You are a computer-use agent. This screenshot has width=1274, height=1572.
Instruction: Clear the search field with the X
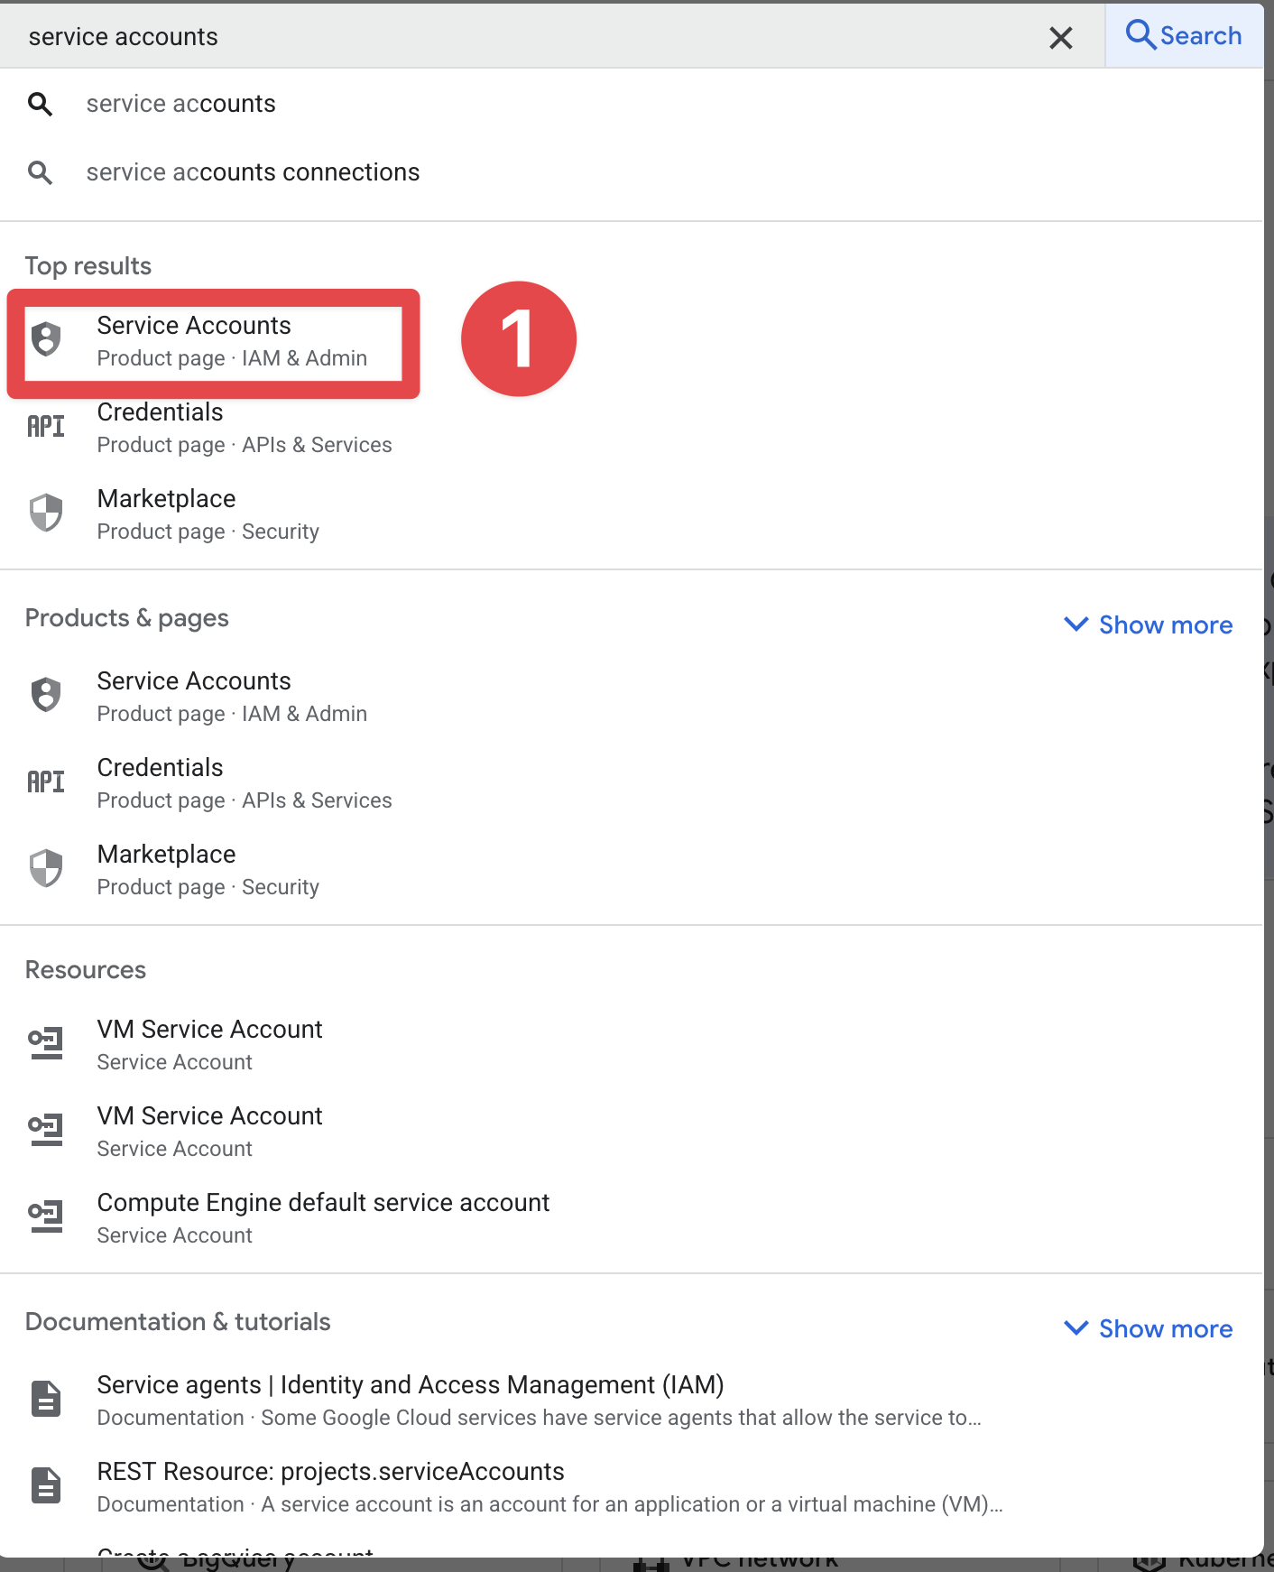coord(1061,37)
